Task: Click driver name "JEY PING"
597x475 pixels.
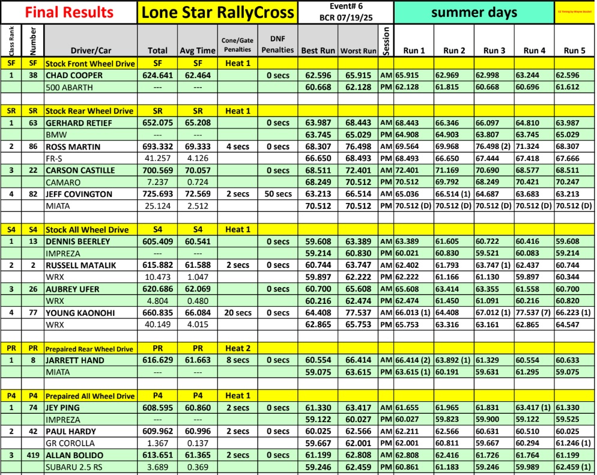Action: click(62, 408)
